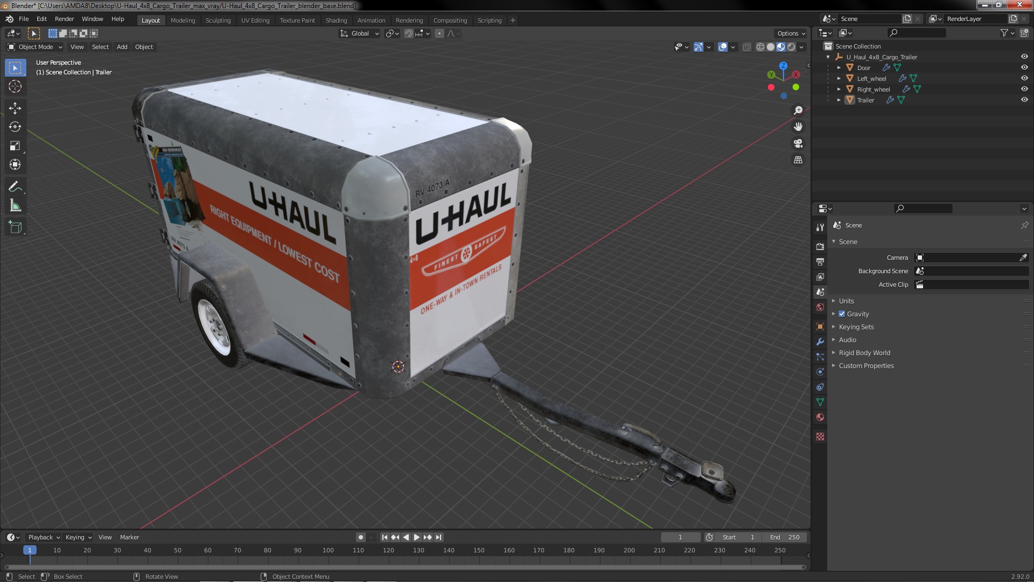
Task: Select the Select Box tool
Action: [x=15, y=68]
